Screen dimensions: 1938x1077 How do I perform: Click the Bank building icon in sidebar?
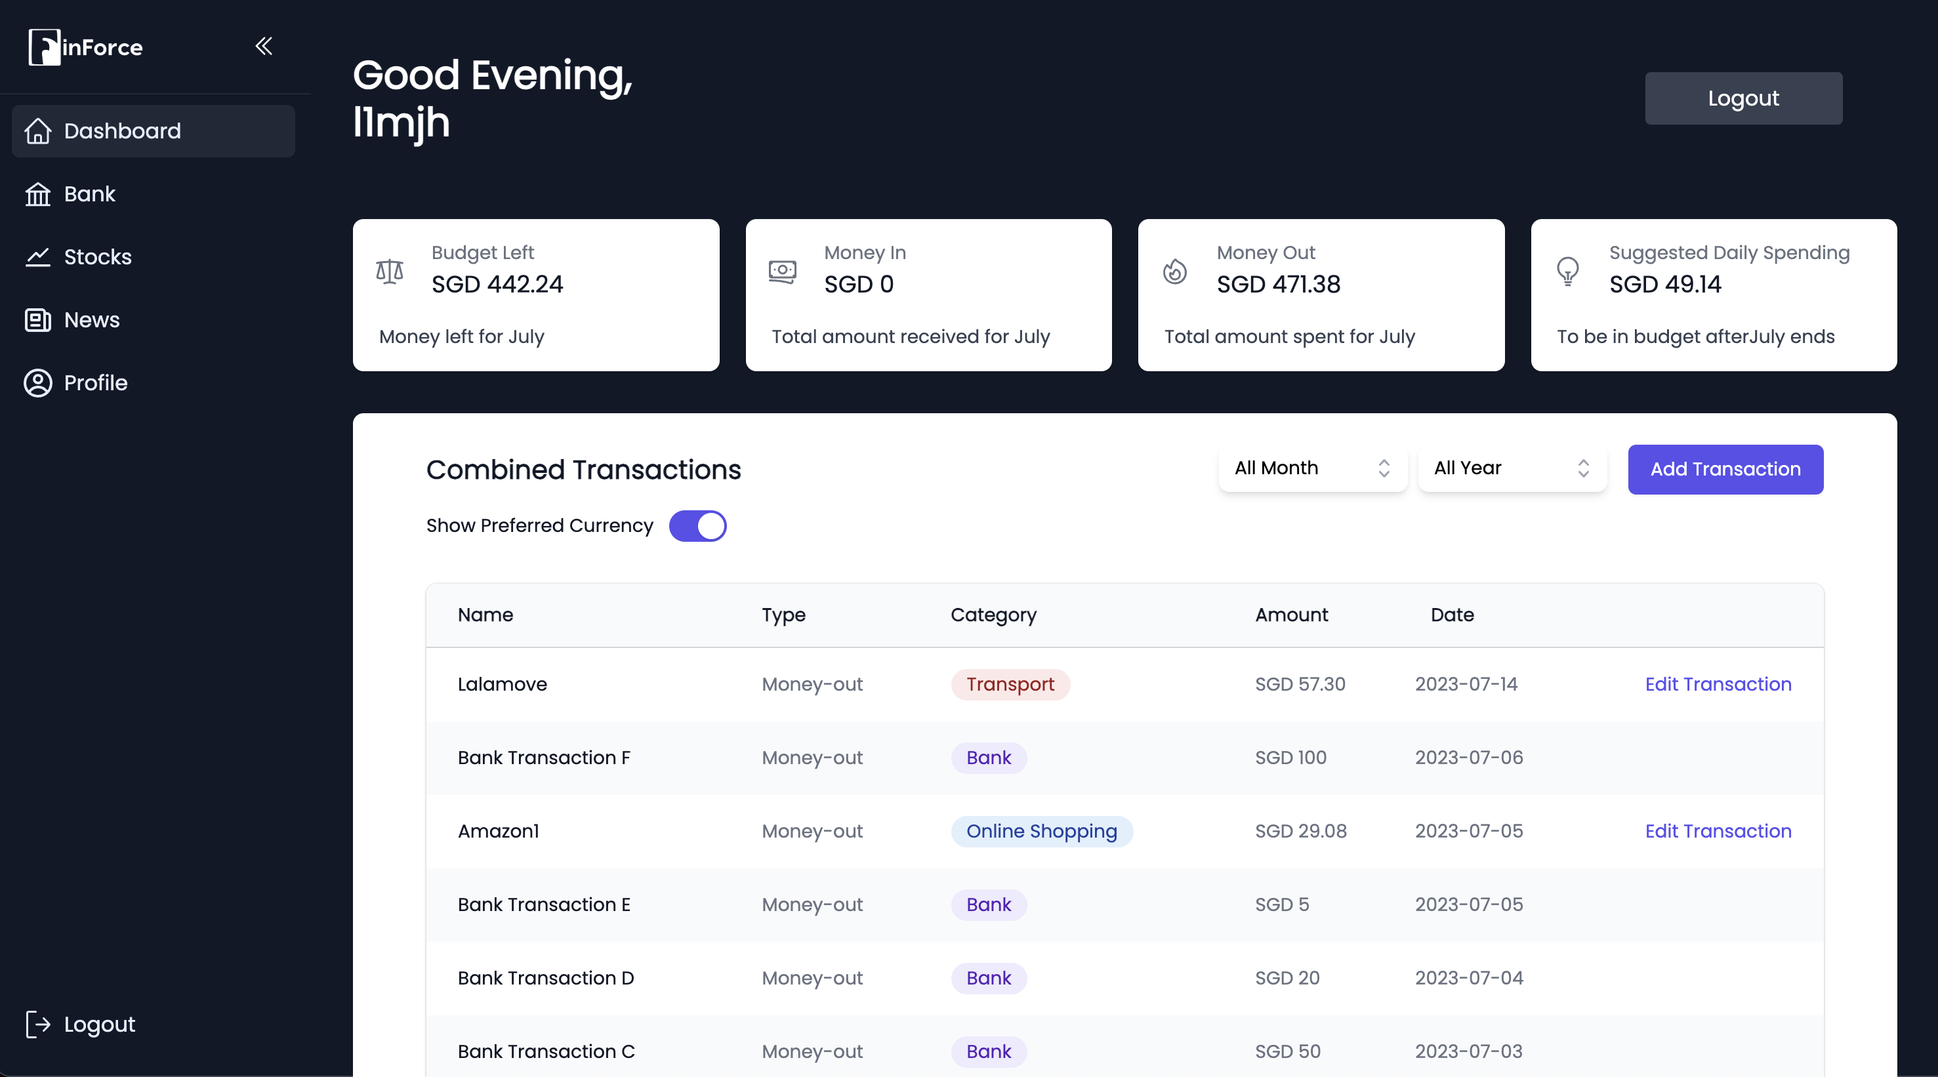coord(37,194)
